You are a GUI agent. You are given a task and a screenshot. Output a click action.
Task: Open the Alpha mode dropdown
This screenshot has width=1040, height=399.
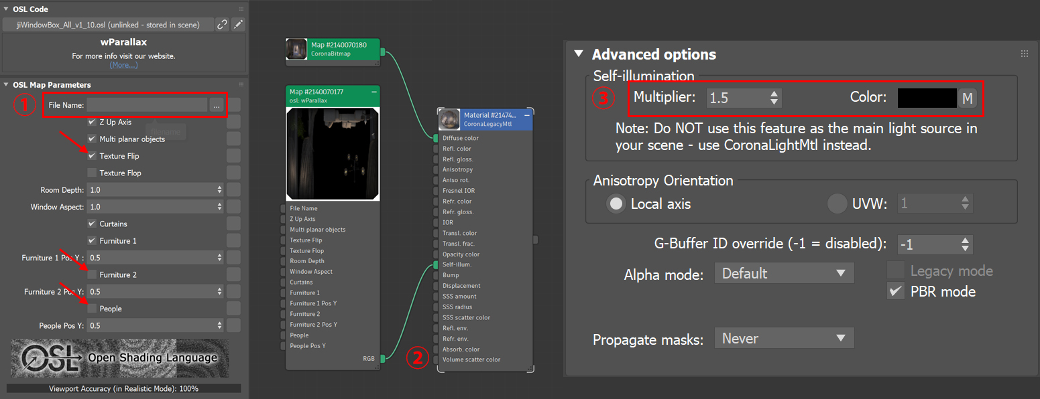[784, 273]
